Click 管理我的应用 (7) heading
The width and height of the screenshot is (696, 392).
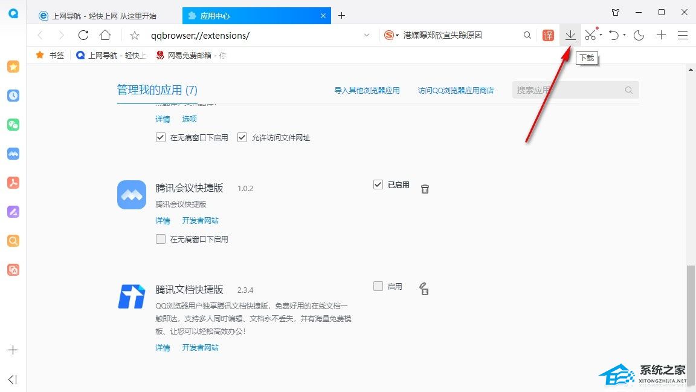click(157, 90)
